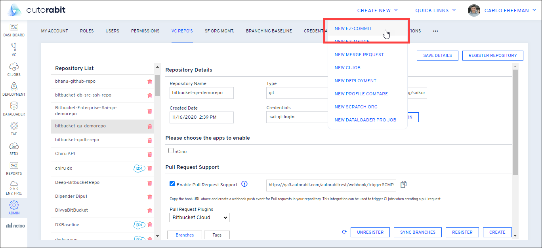
Task: Click the Pull Request Support info icon
Action: coord(244,184)
